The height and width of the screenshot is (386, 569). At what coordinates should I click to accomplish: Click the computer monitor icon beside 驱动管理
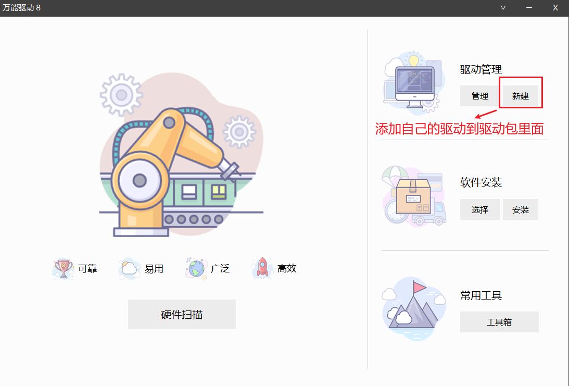click(x=414, y=83)
